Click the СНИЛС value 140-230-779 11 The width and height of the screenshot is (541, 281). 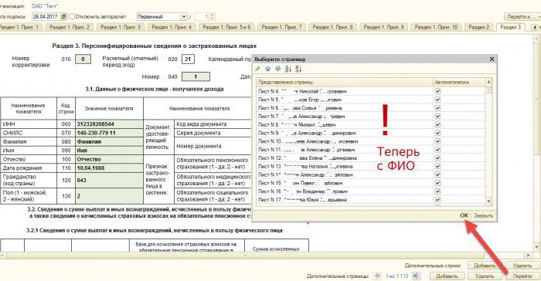coord(109,133)
